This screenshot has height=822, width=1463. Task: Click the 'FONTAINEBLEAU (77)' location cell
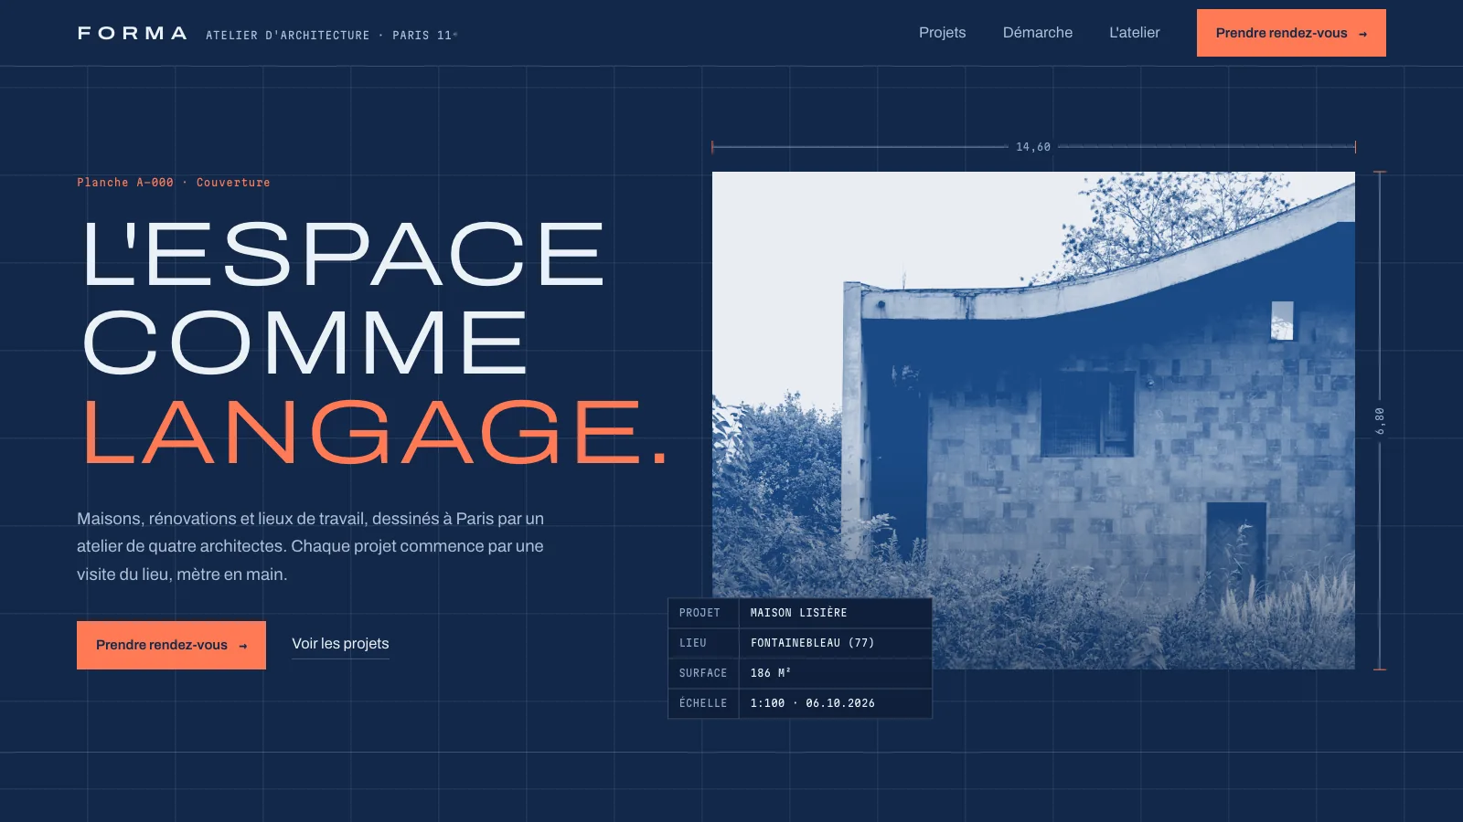(836, 643)
